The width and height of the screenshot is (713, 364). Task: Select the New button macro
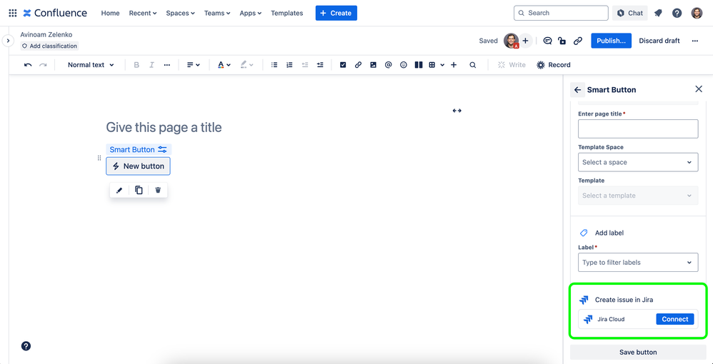[x=138, y=166]
